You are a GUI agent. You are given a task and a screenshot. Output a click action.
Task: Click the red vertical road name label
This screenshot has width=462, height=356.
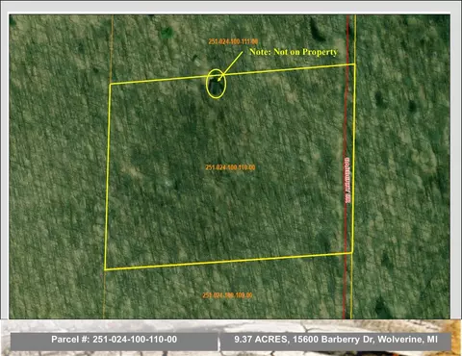(x=346, y=180)
